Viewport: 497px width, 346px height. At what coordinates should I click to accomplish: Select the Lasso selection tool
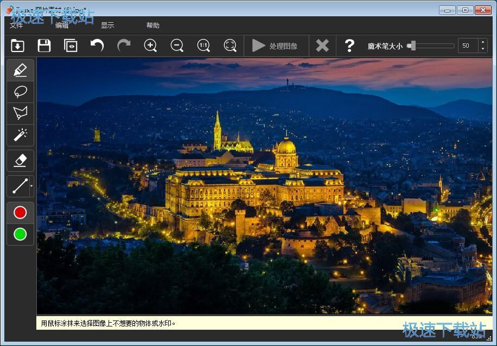pyautogui.click(x=20, y=92)
